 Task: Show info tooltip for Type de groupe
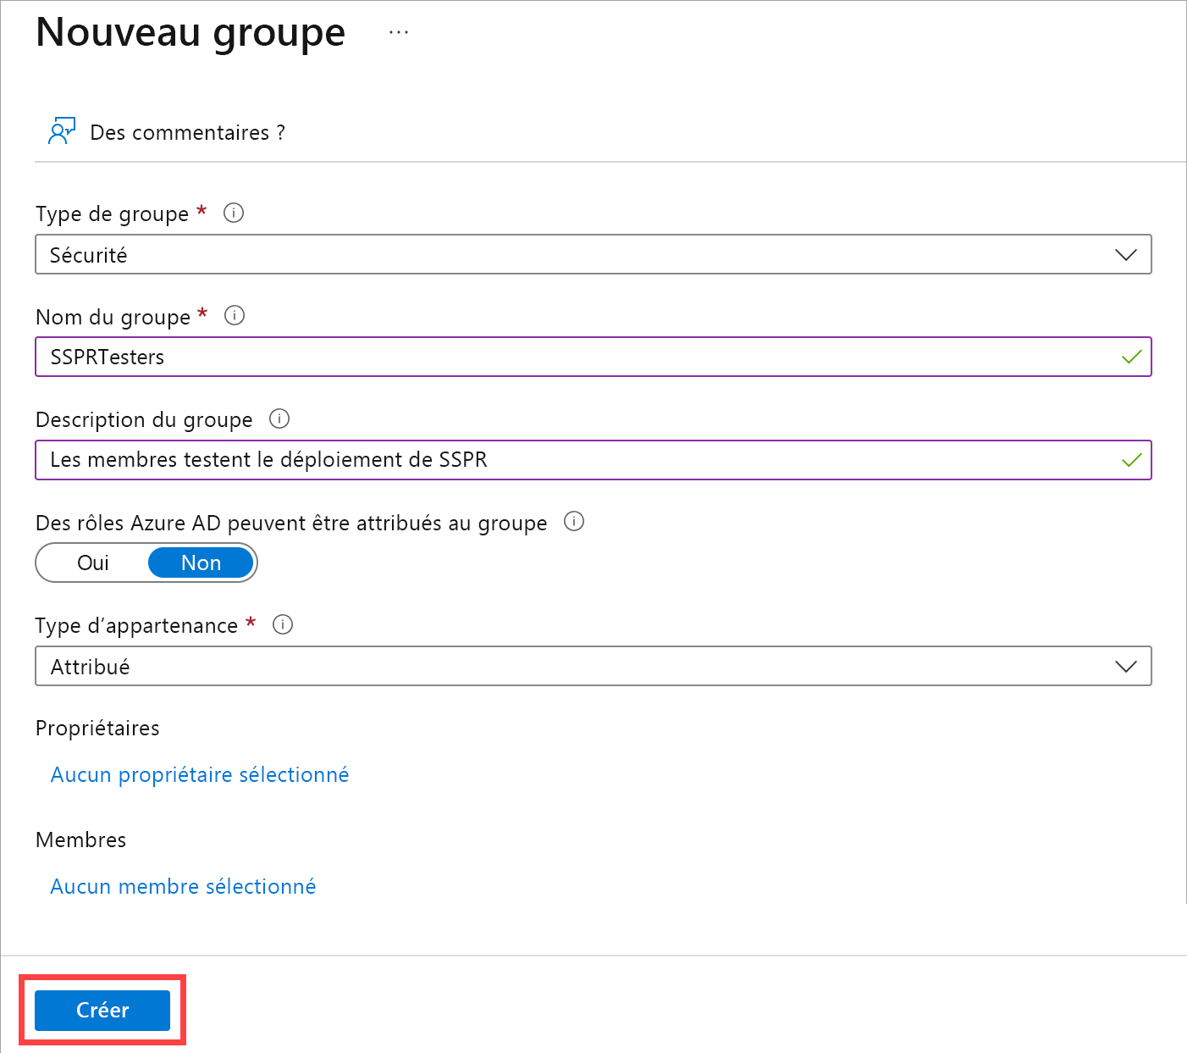pyautogui.click(x=234, y=213)
